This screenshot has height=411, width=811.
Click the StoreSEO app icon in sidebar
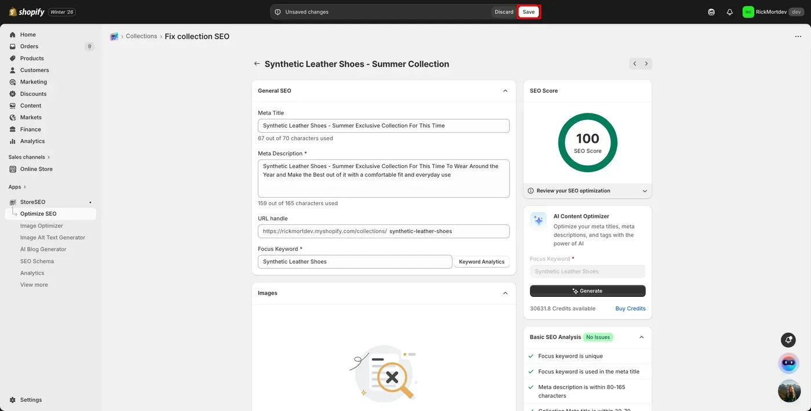[13, 202]
